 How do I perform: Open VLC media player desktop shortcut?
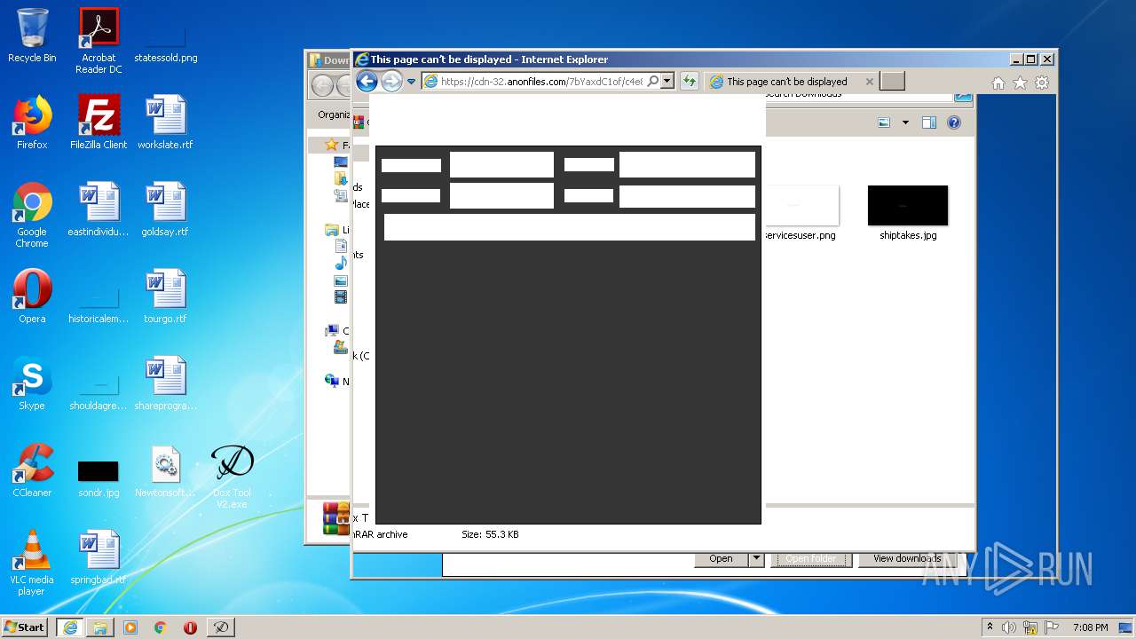click(x=32, y=564)
